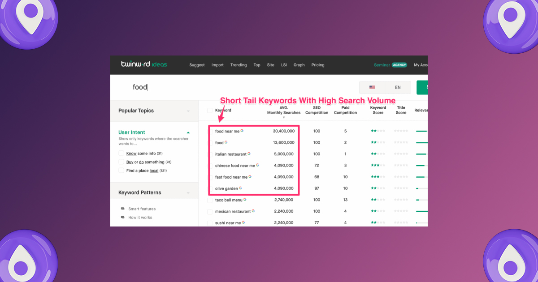Click title score stars for mexican restaurant
Image resolution: width=538 pixels, height=282 pixels.
click(x=401, y=211)
